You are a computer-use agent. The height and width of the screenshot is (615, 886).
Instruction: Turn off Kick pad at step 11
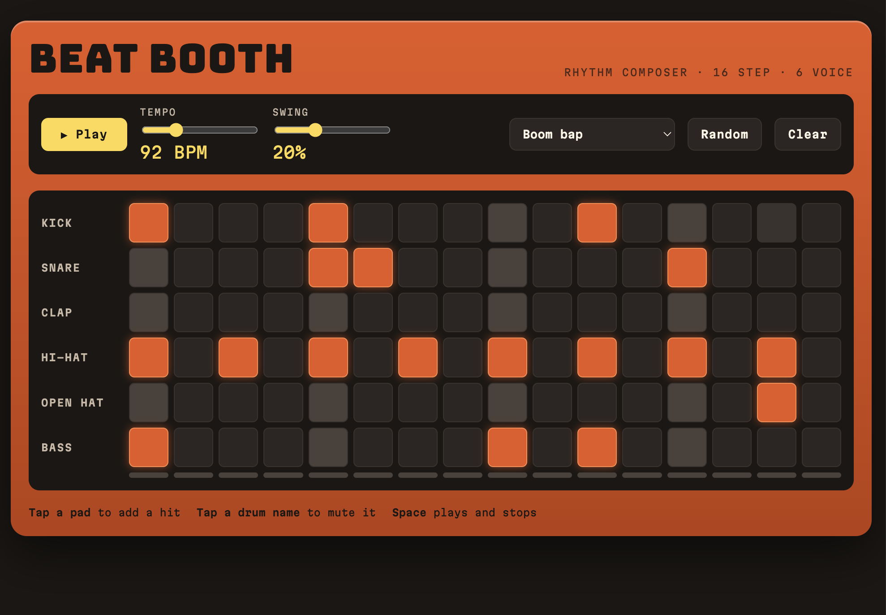pyautogui.click(x=597, y=223)
